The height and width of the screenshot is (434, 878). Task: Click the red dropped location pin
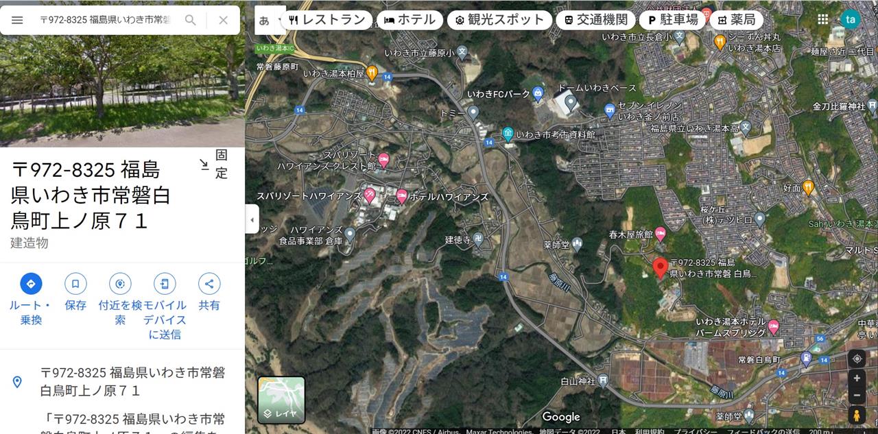pyautogui.click(x=660, y=268)
